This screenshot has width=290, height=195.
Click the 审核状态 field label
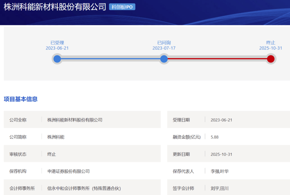click(18, 154)
